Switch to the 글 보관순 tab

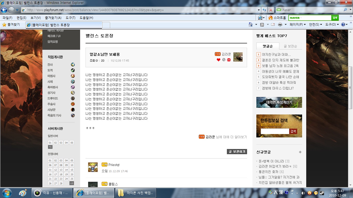point(290,46)
